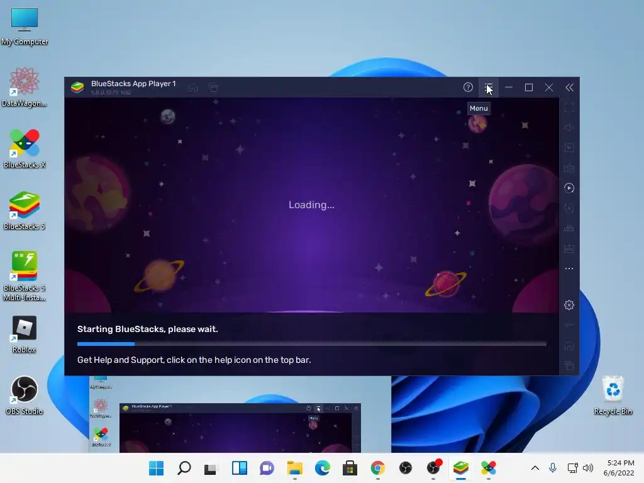Switch to Google Chrome on taskbar
This screenshot has width=644, height=483.
(377, 468)
